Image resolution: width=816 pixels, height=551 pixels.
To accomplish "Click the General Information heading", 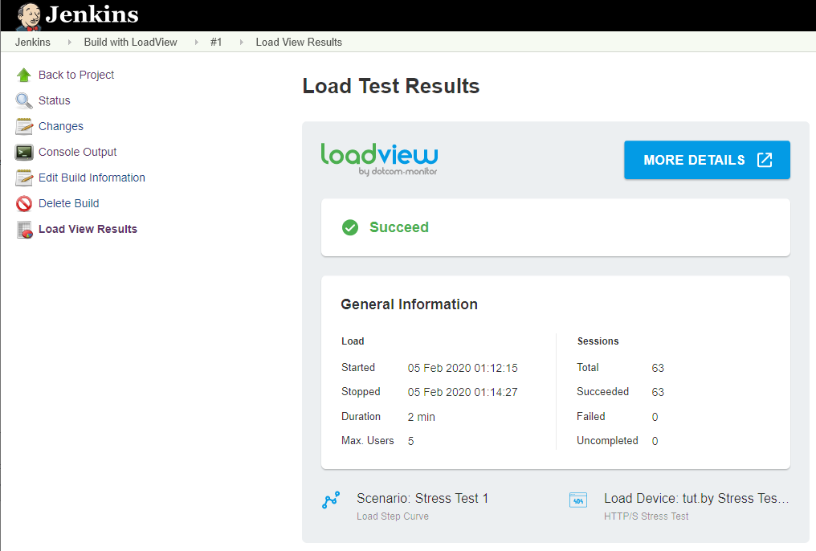I will point(409,304).
